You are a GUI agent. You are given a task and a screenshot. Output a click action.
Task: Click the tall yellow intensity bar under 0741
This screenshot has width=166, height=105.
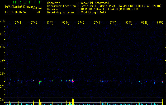point(18,100)
